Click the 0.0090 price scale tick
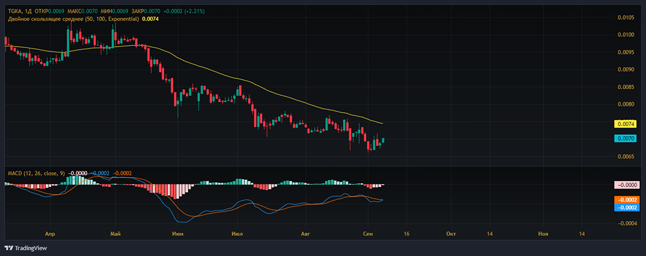This screenshot has height=256, width=646. coord(625,70)
